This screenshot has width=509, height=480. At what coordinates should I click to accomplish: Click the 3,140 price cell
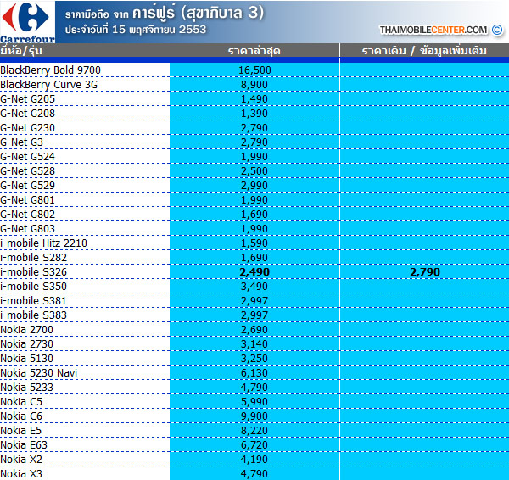click(255, 344)
